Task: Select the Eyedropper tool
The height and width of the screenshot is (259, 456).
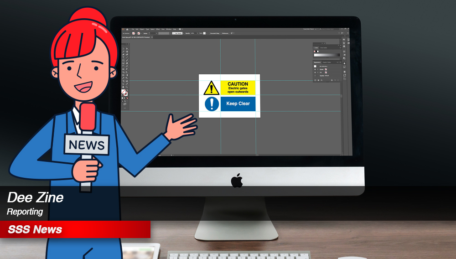Action: 123,78
